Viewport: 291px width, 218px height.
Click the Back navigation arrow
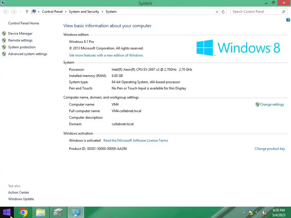[x=6, y=12]
